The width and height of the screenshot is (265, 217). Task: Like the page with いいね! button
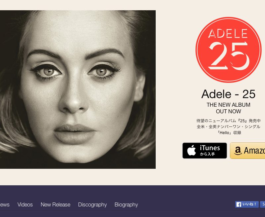(247, 204)
